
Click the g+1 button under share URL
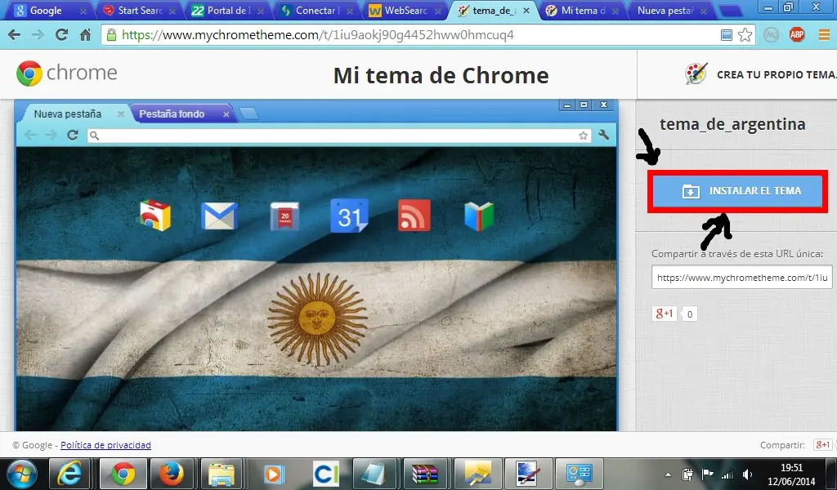pos(664,314)
